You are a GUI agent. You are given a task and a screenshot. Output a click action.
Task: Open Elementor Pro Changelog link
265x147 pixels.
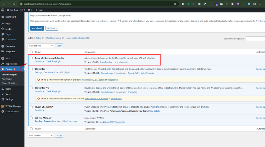click(132, 92)
